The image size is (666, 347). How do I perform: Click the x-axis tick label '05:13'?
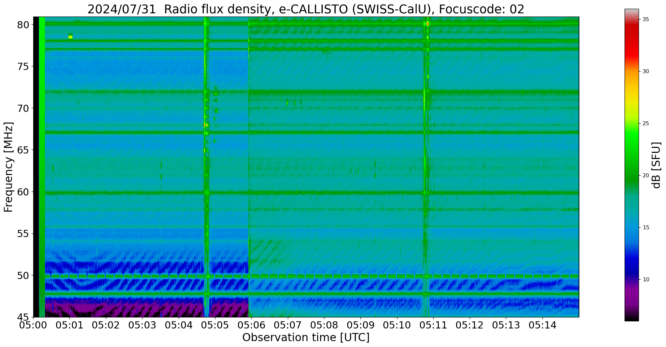coord(506,325)
